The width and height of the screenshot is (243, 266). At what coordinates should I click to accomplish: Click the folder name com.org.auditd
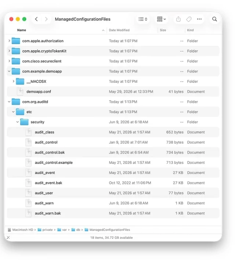tap(35, 102)
